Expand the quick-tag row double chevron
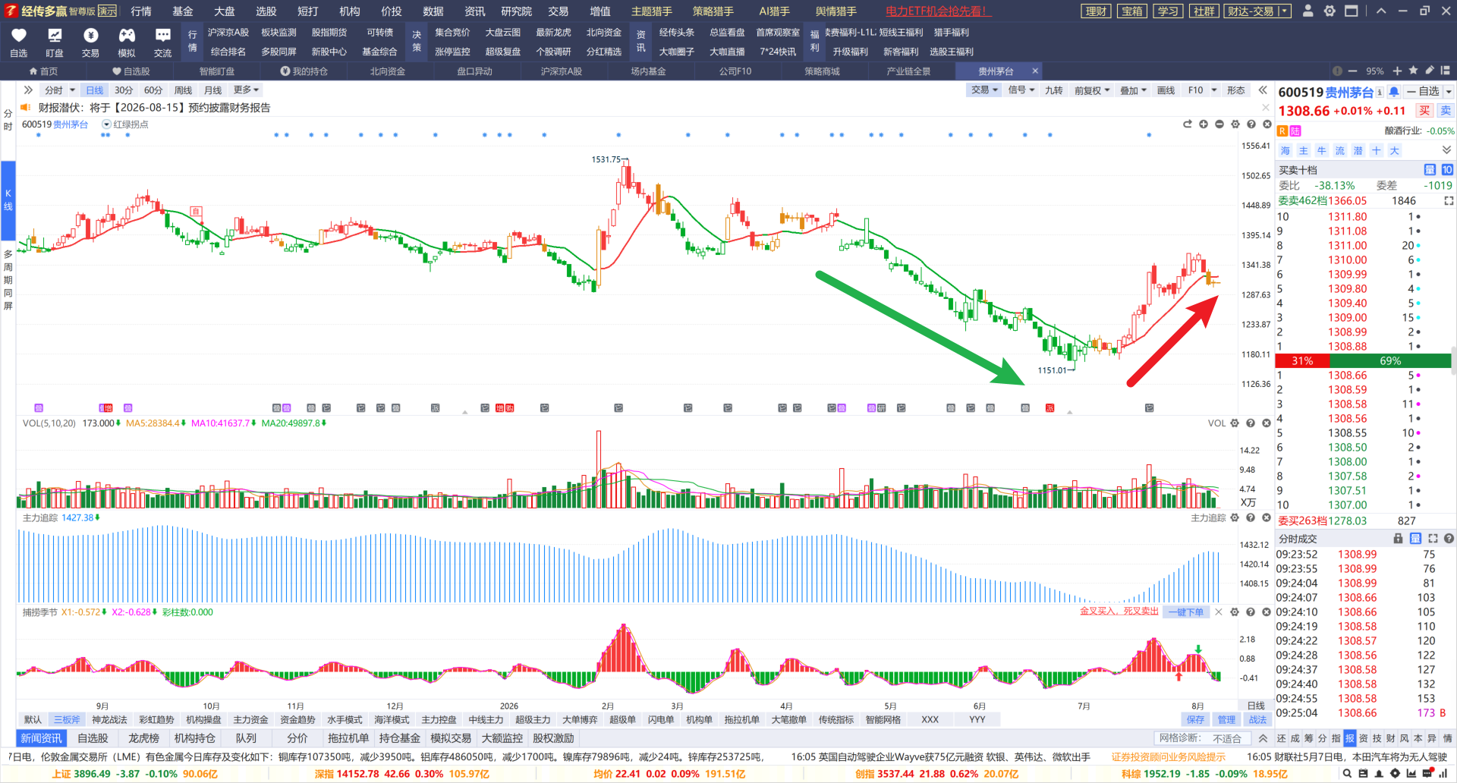The height and width of the screenshot is (783, 1457). (x=1446, y=150)
